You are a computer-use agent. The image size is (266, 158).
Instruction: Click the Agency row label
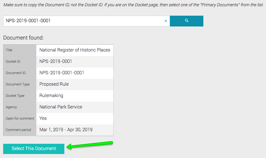coord(11,107)
